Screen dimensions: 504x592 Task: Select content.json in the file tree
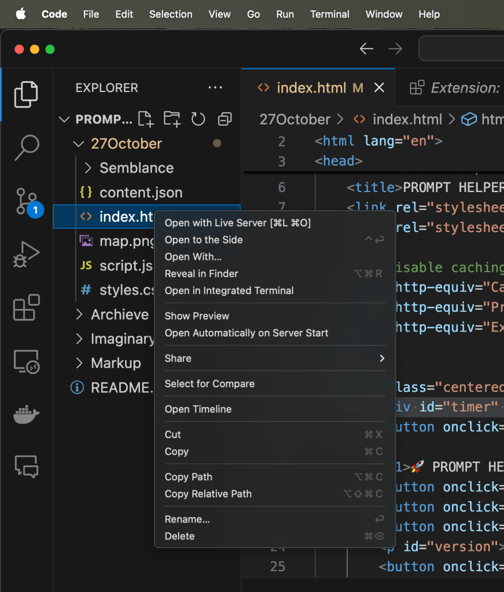tap(141, 193)
